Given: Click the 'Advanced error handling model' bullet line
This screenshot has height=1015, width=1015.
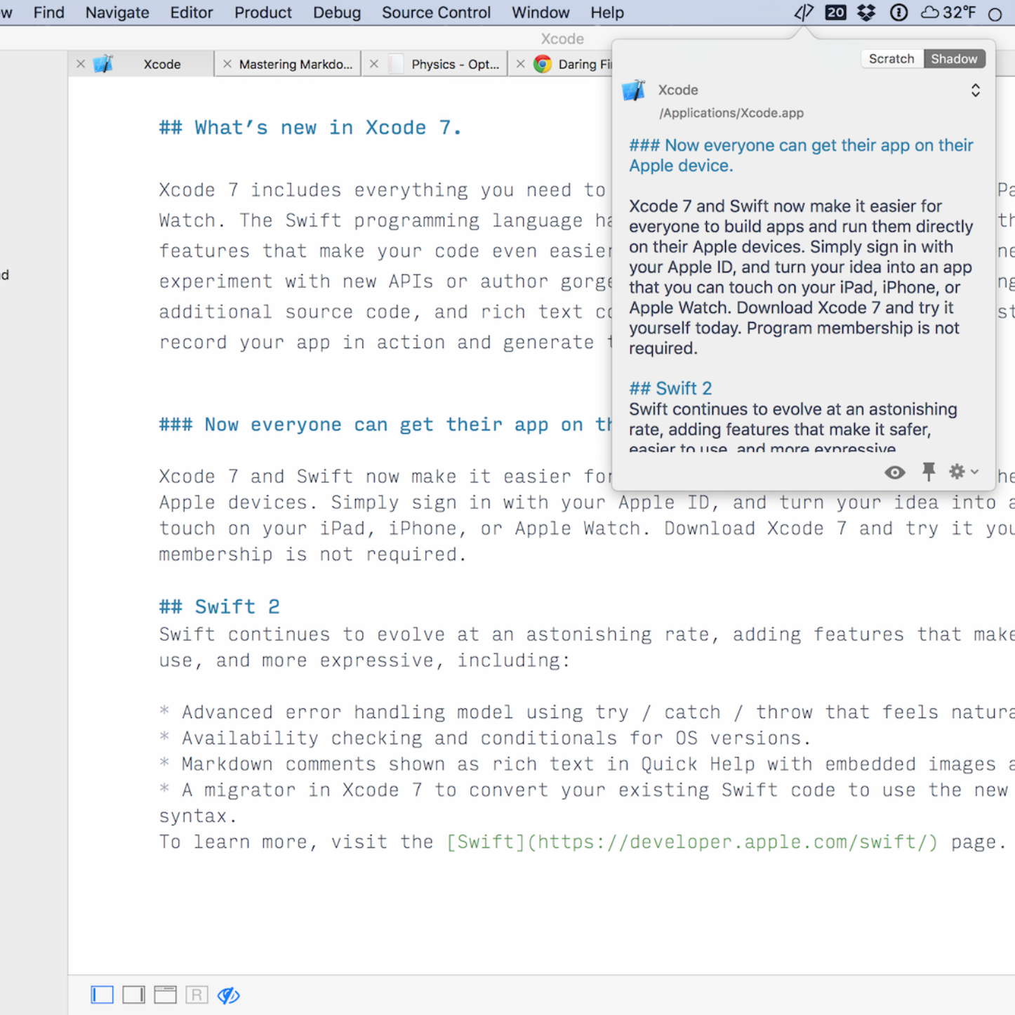Looking at the screenshot, I should tap(587, 712).
